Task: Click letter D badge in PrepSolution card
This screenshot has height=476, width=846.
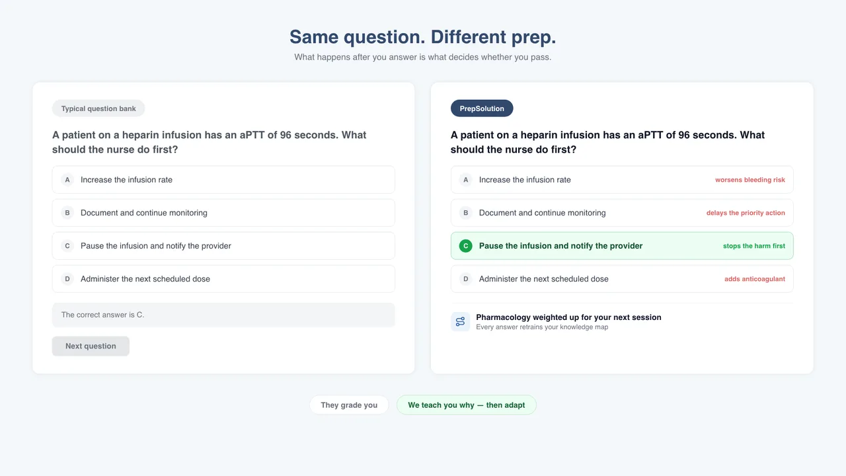Action: [x=465, y=279]
